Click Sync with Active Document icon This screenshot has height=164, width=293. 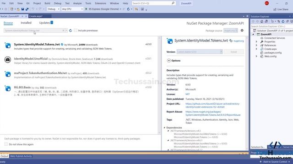pyautogui.click(x=279, y=21)
